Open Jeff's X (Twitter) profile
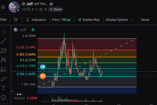 [x=37, y=9]
